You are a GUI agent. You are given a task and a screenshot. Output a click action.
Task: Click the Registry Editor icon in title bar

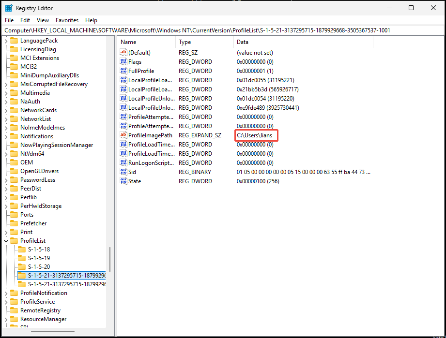(8, 8)
